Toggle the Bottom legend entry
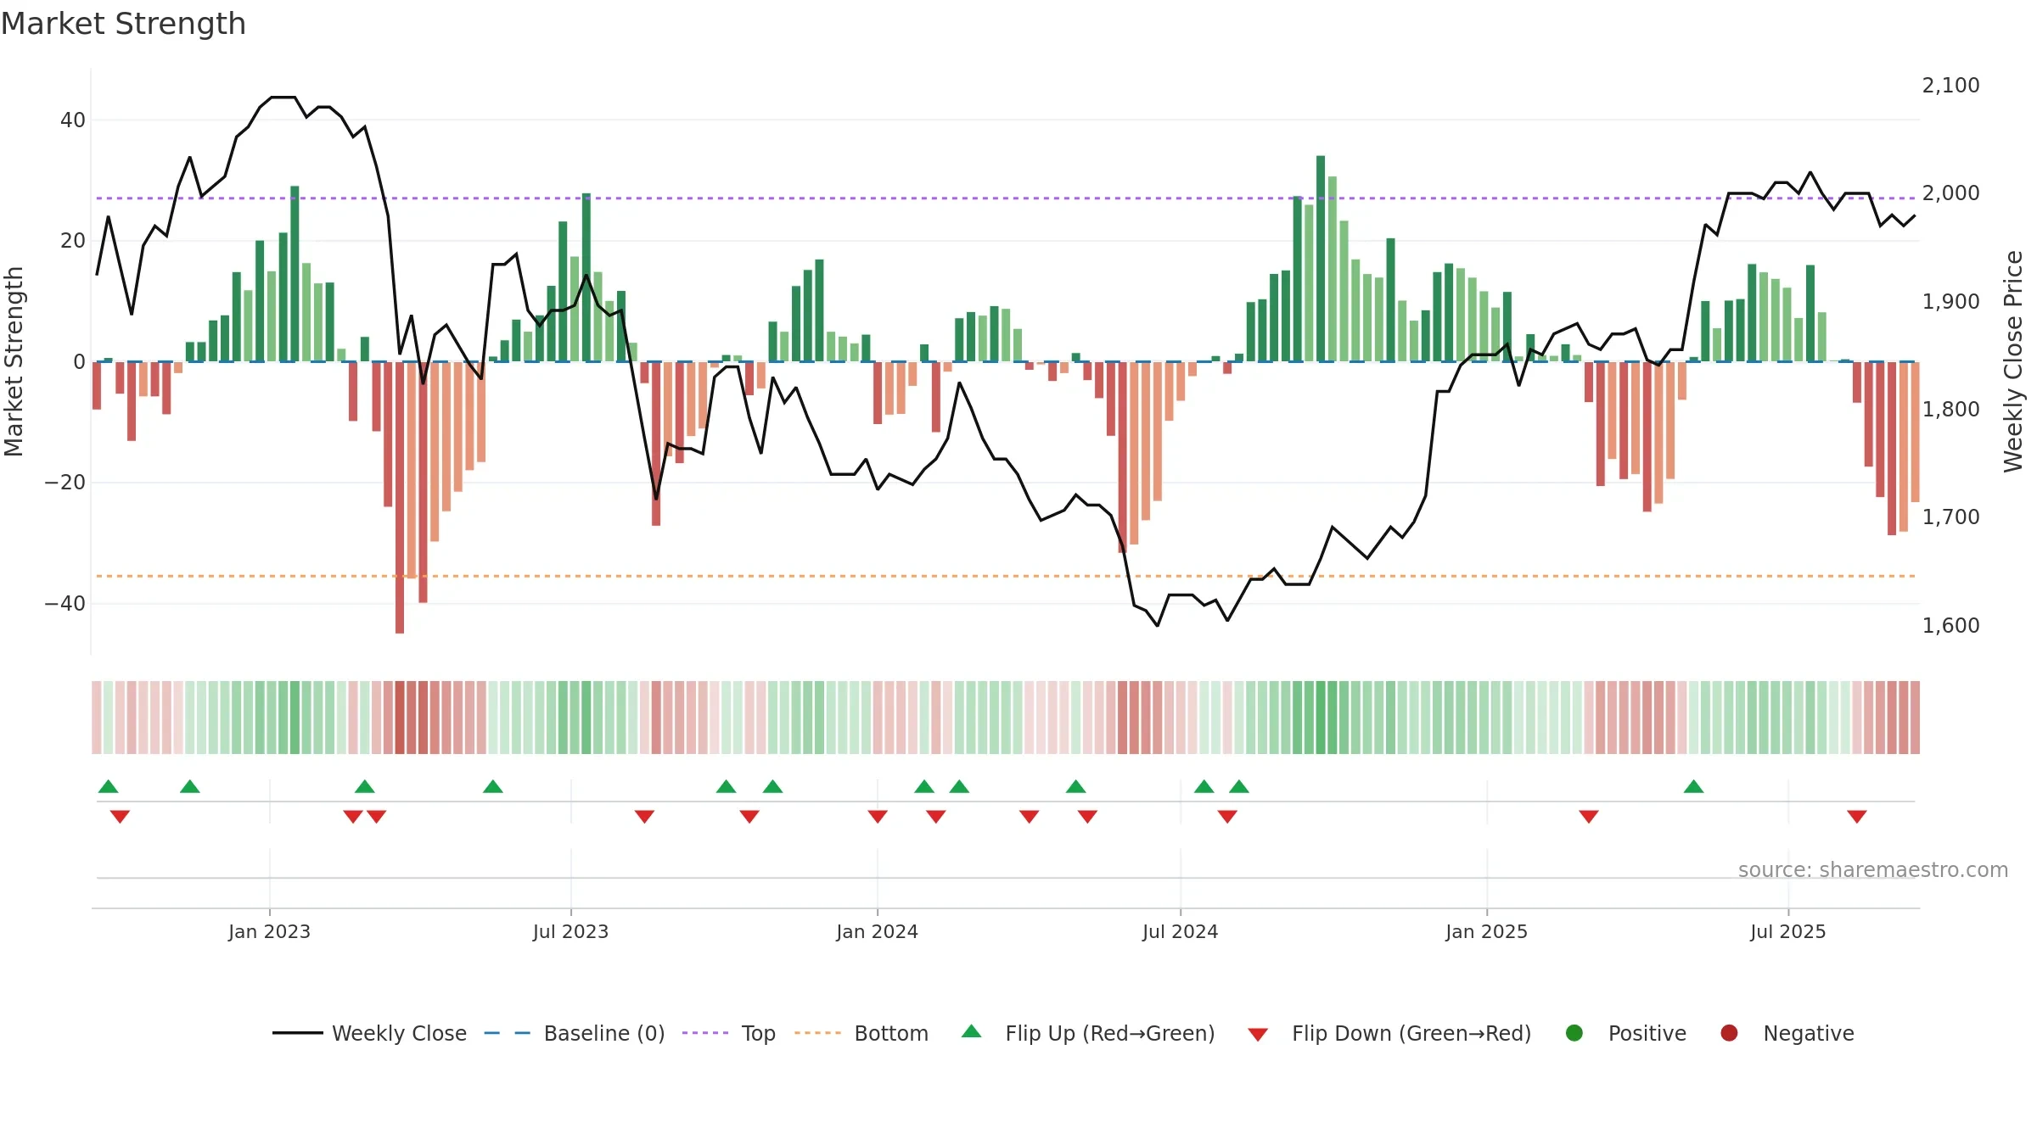2037x1145 pixels. coord(861,1033)
